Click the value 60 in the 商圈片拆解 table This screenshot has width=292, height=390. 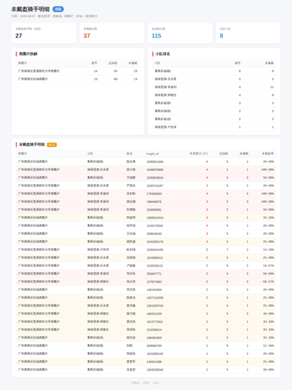coord(115,79)
